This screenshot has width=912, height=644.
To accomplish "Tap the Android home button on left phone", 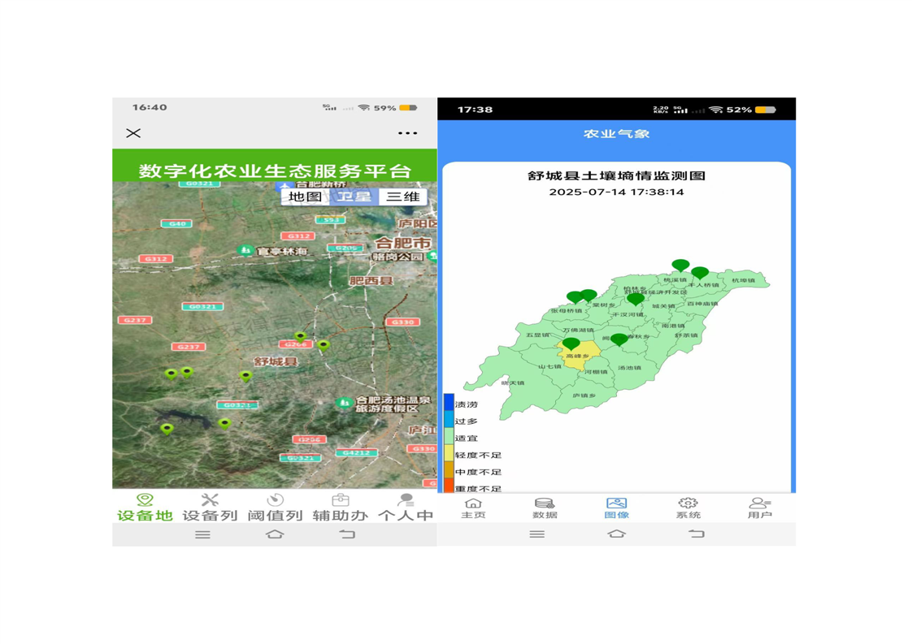I will 275,534.
